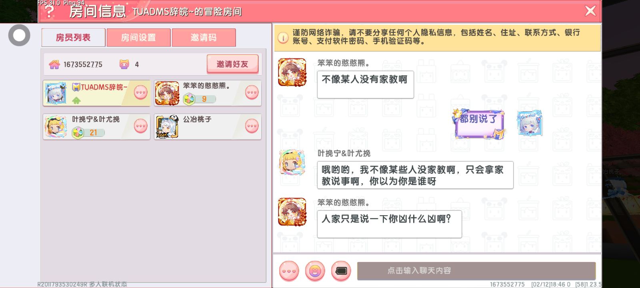Tap own avatar beside 都别说了 bubble
The image size is (640, 288).
[x=530, y=123]
